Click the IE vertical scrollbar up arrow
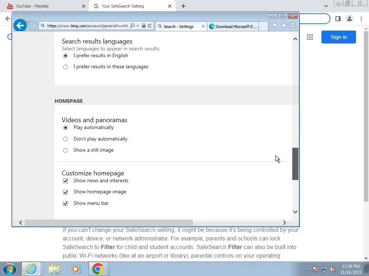 [295, 39]
